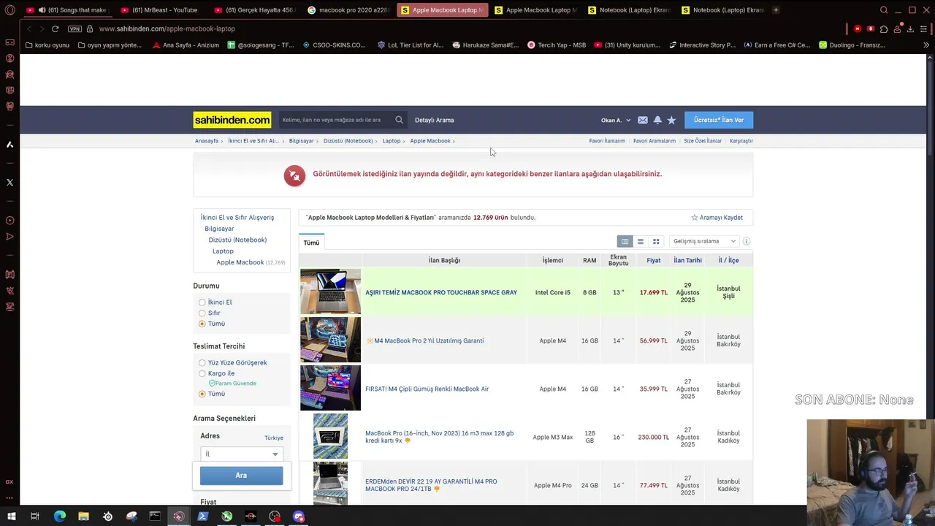Reload the page with the refresh icon
935x526 pixels.
[x=55, y=28]
